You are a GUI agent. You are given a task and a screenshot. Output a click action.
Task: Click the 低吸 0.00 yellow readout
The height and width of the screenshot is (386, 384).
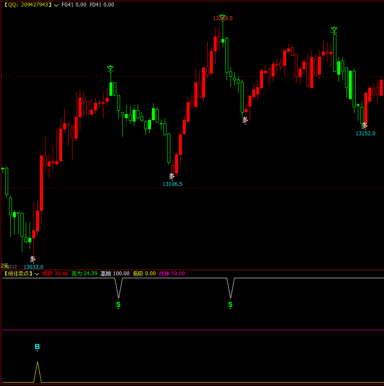[144, 274]
